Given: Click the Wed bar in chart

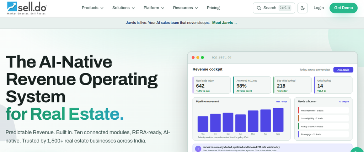Looking at the screenshot, I should (278, 120).
